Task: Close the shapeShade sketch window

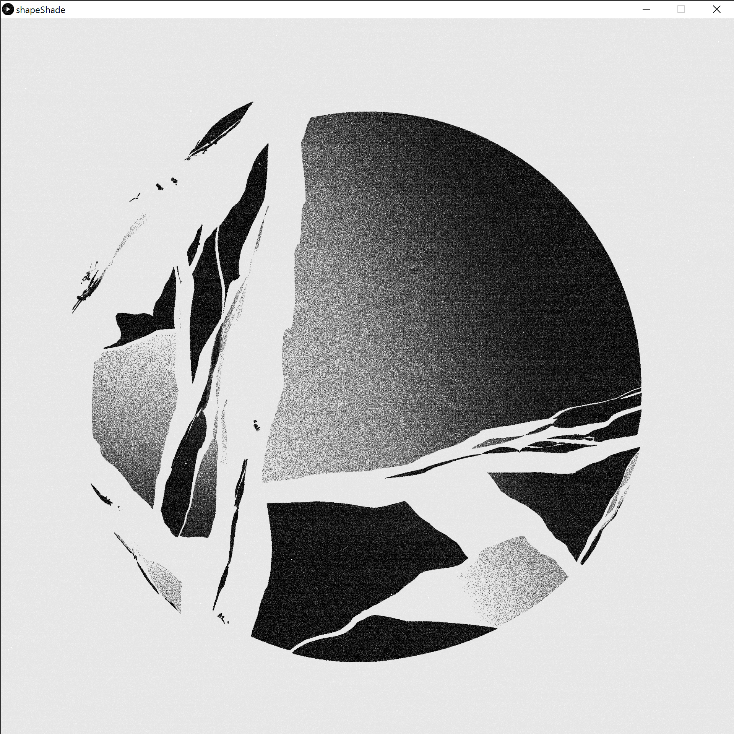Action: pos(716,10)
